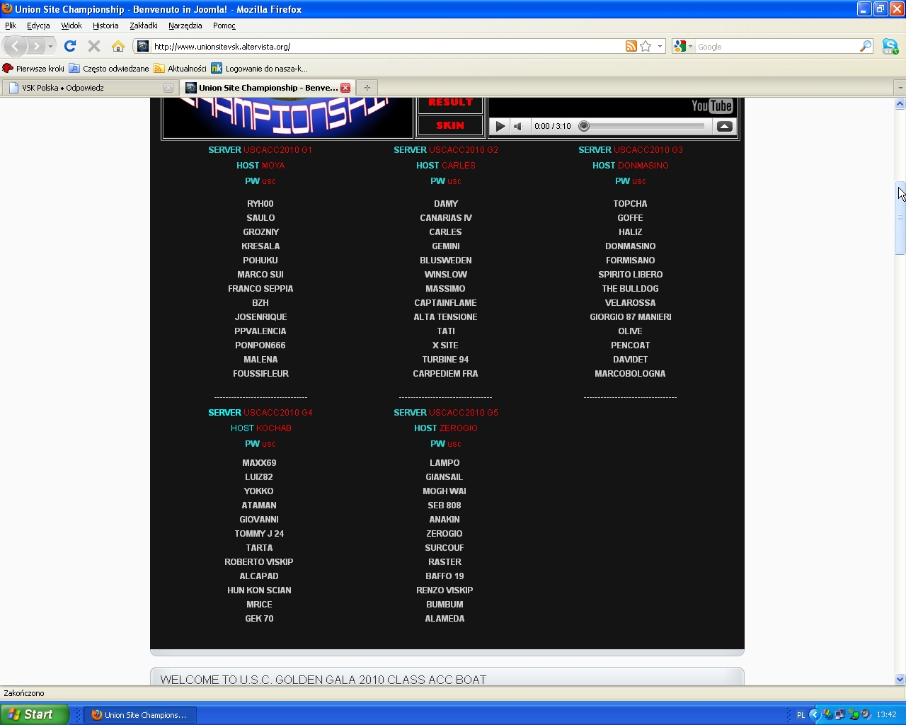Toggle the video player expand button
Viewport: 906px width, 725px height.
(724, 126)
